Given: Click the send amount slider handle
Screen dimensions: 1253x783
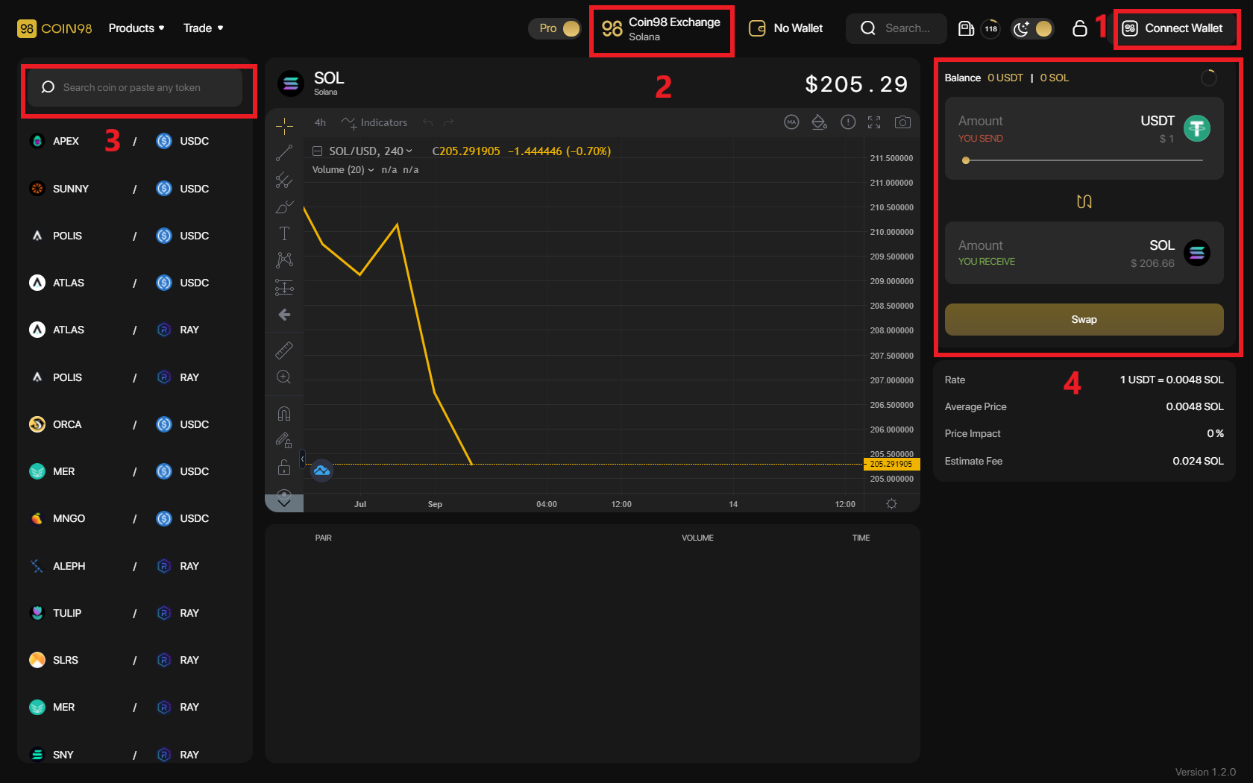Looking at the screenshot, I should [966, 160].
